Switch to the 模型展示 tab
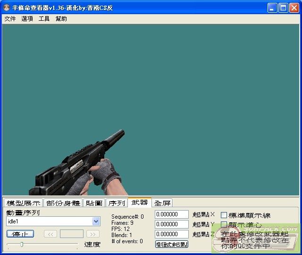Viewport: 302px width, 255px height. 23,203
